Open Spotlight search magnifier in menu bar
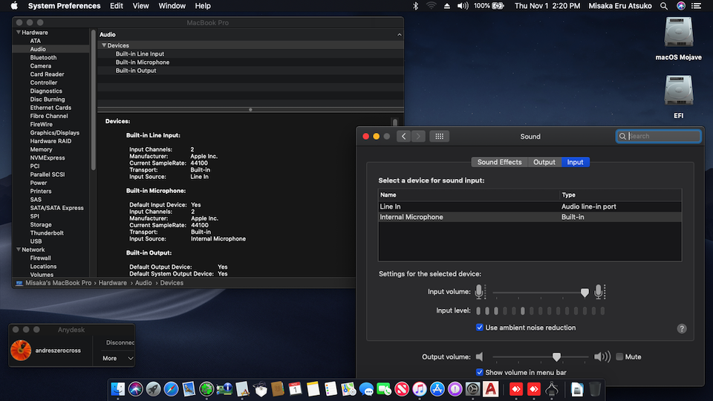This screenshot has width=713, height=401. pos(665,6)
